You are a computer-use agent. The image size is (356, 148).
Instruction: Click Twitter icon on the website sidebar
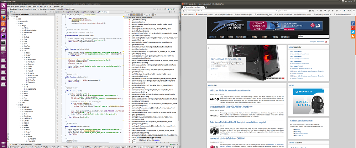[x=352, y=32]
